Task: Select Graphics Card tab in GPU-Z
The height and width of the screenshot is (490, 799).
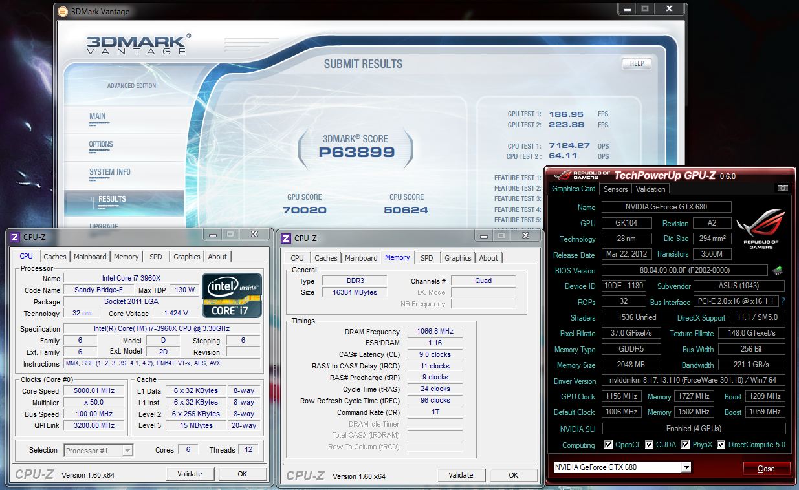Action: click(574, 189)
